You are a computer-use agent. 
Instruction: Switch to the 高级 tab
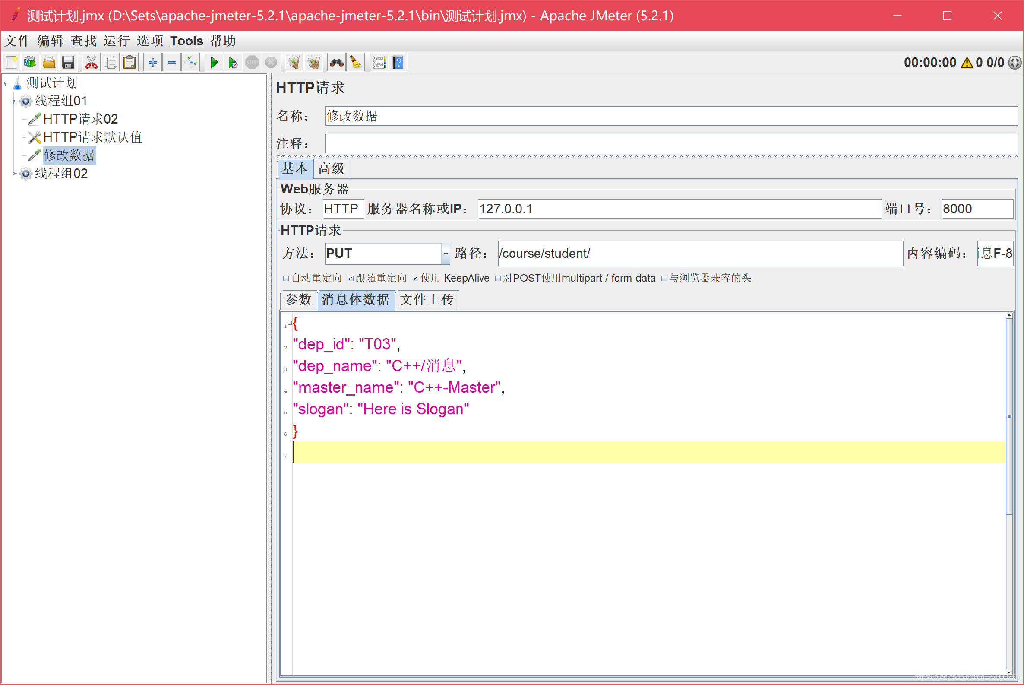332,168
